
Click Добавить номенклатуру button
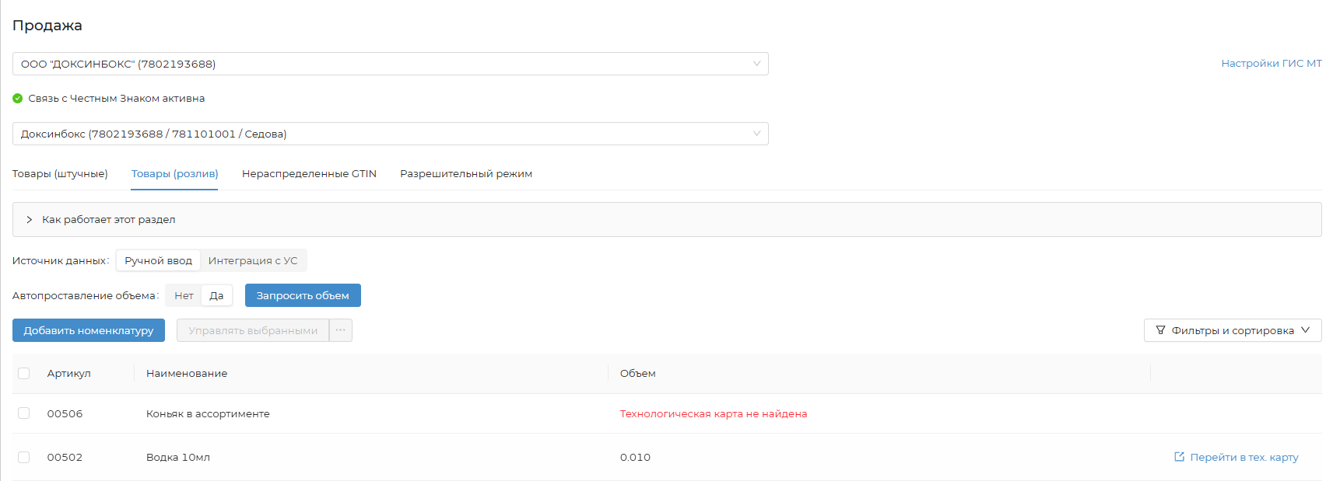coord(89,330)
